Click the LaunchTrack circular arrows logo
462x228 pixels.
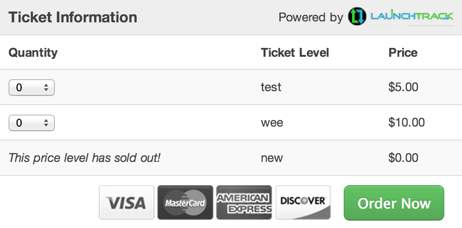coord(357,16)
